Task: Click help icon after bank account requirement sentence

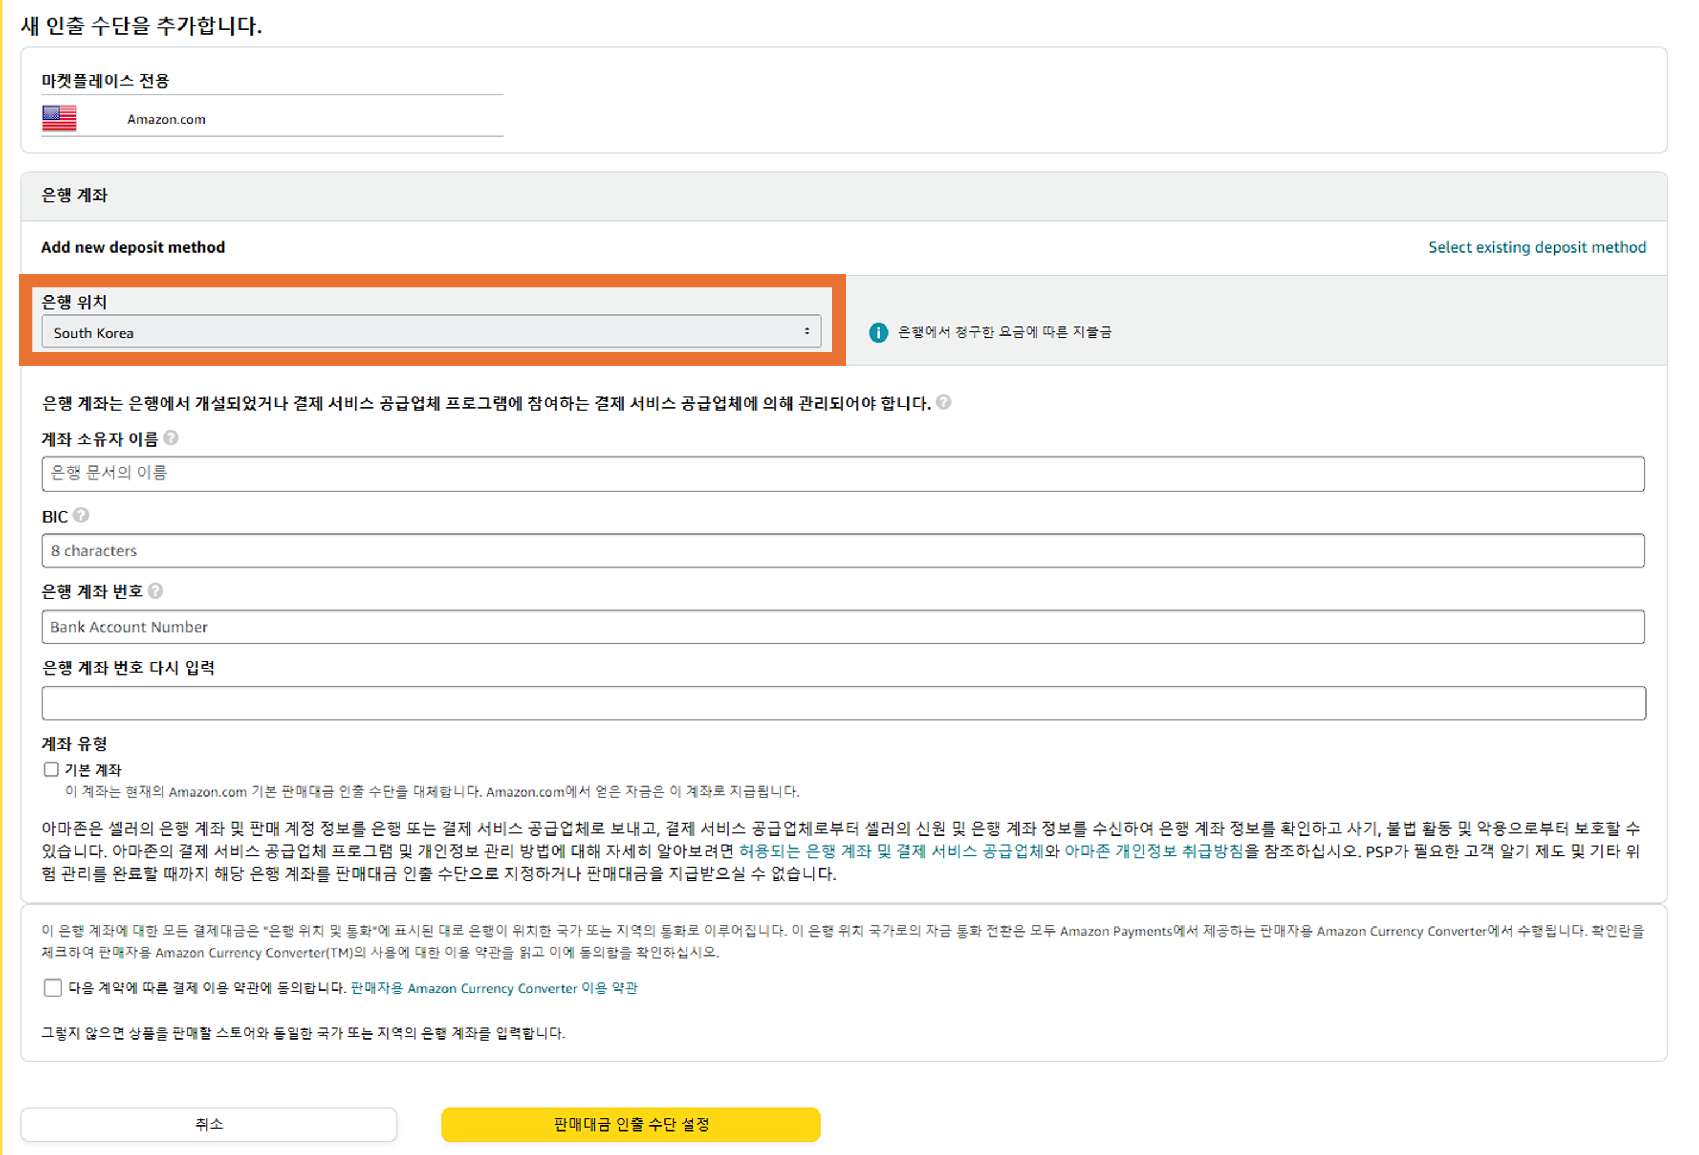Action: tap(943, 402)
